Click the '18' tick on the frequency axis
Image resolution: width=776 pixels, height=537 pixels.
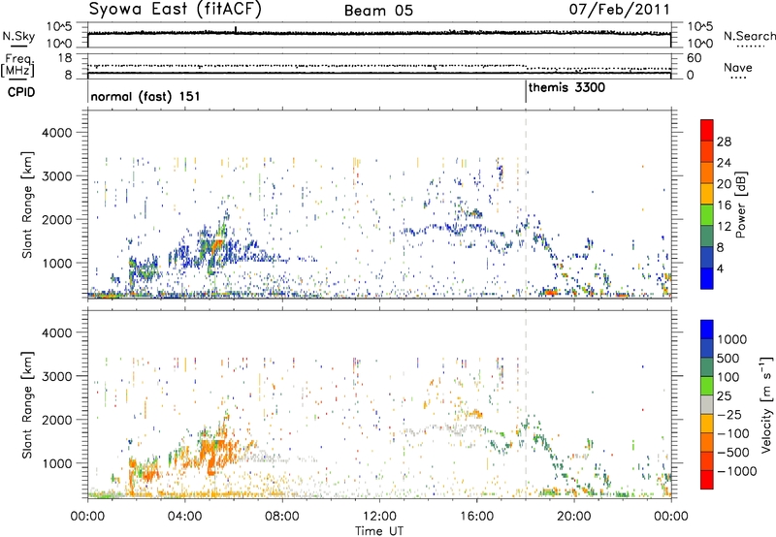pyautogui.click(x=65, y=58)
